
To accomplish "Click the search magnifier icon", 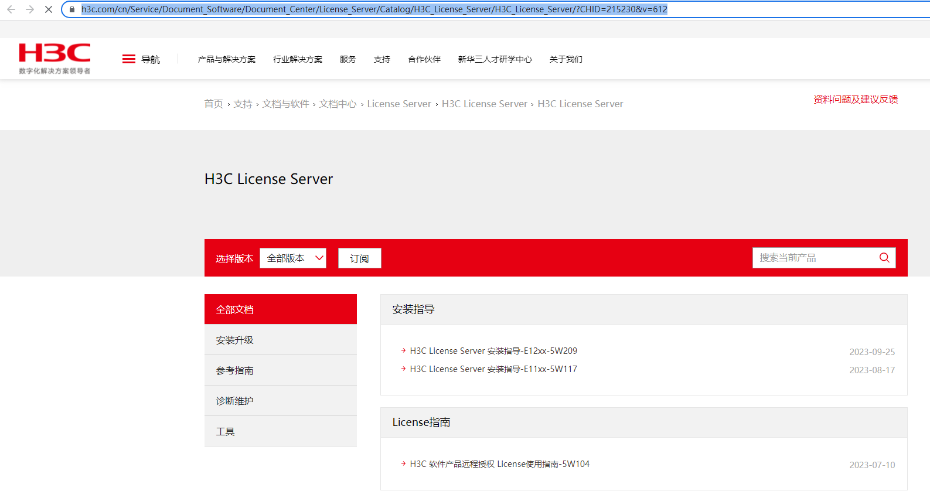I will click(x=884, y=258).
